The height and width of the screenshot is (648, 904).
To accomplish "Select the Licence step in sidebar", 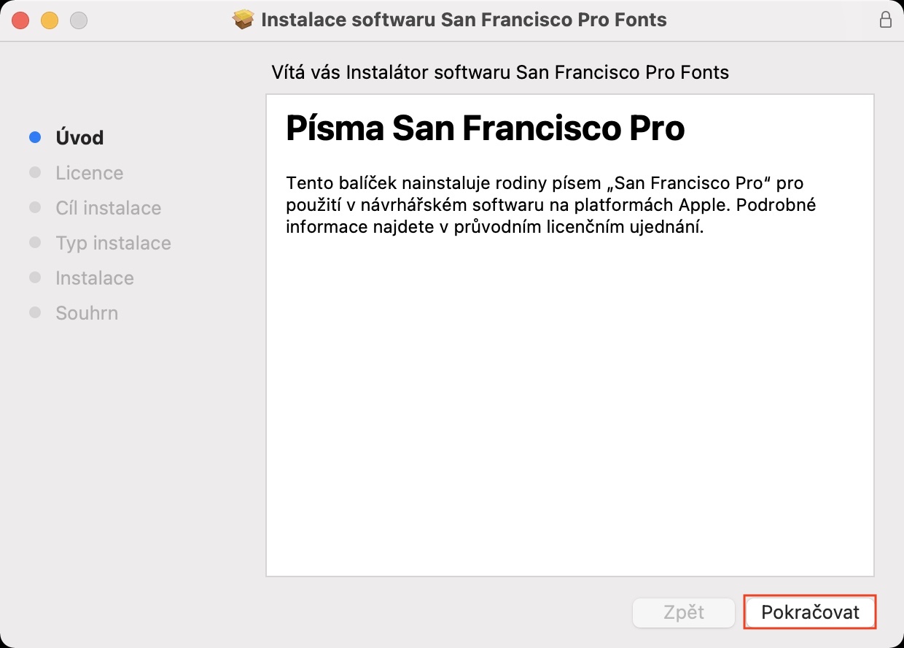I will click(89, 173).
